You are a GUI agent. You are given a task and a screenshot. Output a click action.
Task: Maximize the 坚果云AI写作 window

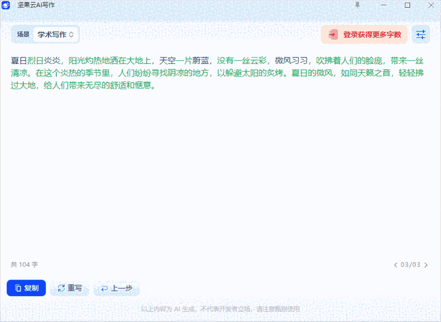coord(407,5)
